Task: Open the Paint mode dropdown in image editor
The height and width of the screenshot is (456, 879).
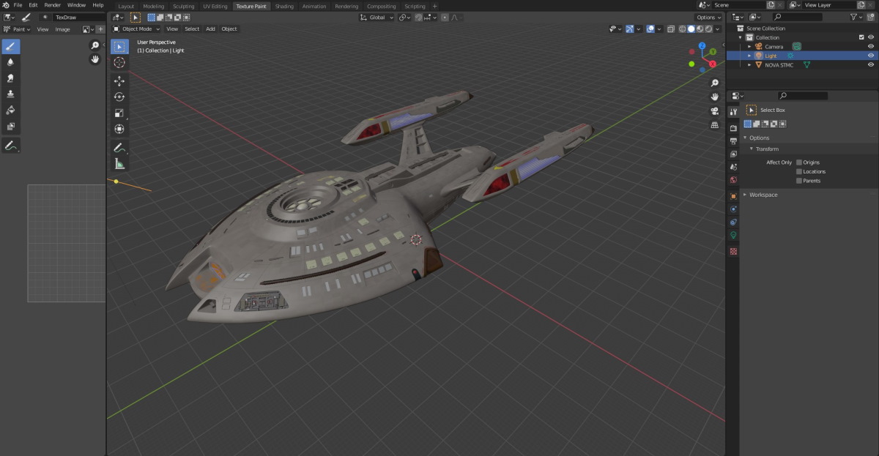Action: click(17, 29)
